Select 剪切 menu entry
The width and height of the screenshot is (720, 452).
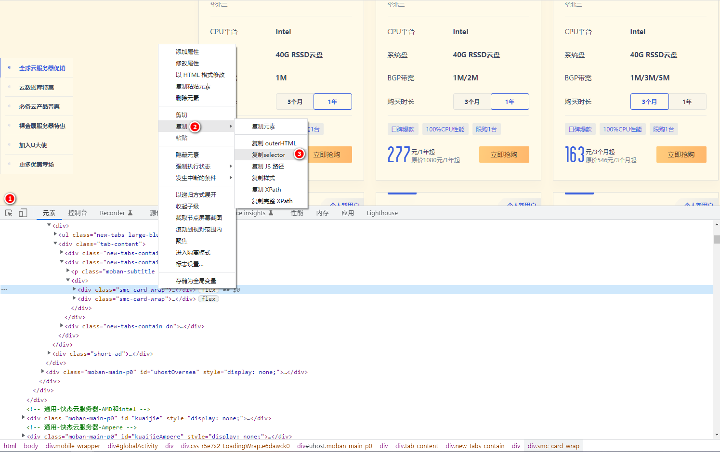197,115
